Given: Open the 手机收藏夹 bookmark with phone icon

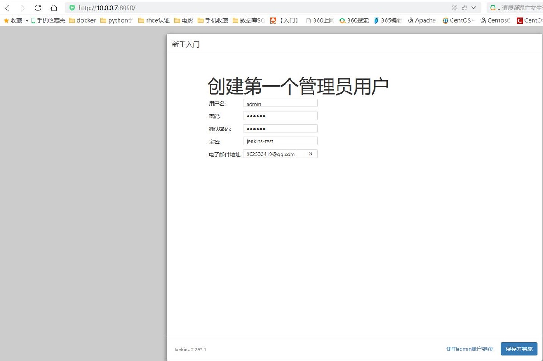Looking at the screenshot, I should [x=48, y=20].
